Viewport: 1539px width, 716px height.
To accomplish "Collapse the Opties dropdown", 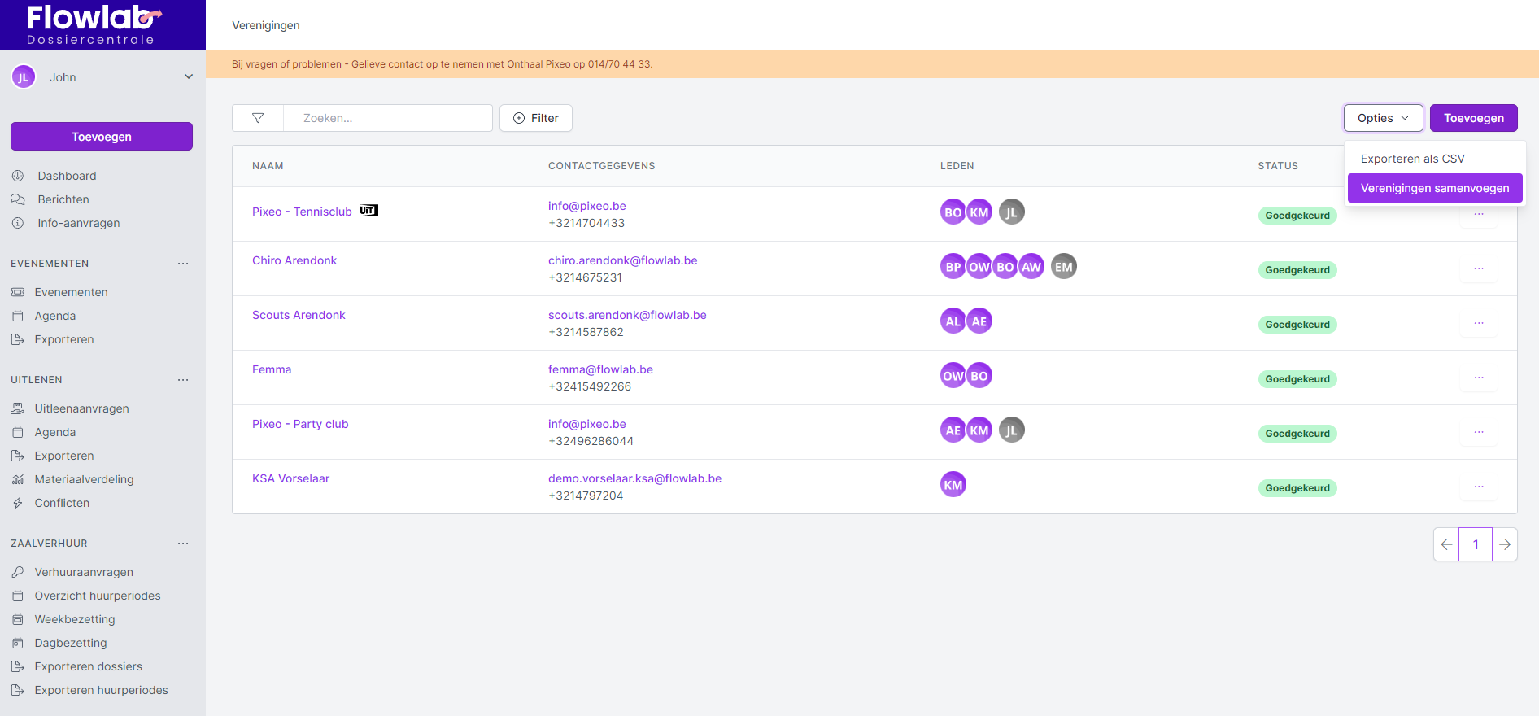I will pyautogui.click(x=1383, y=118).
